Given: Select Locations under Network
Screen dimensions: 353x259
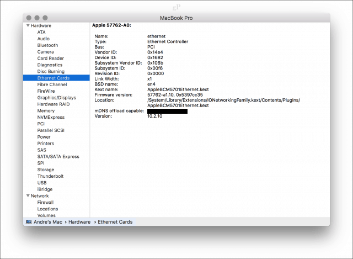Looking at the screenshot, I should tap(48, 209).
